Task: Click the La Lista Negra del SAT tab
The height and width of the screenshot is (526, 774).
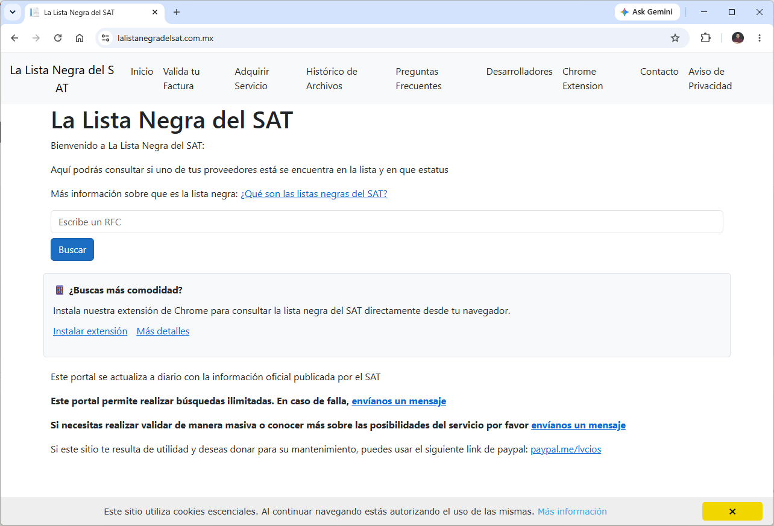Action: click(95, 12)
